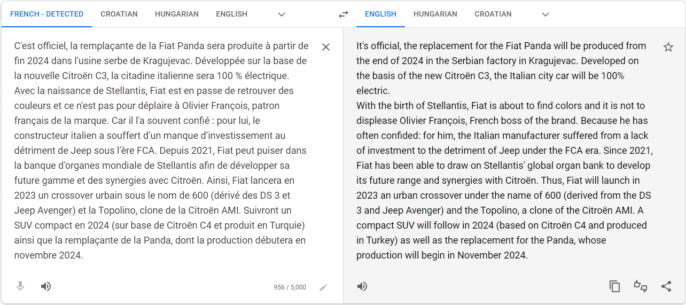Viewport: 686px width, 305px height.
Task: Click the translated English text paragraph
Action: coord(504,151)
